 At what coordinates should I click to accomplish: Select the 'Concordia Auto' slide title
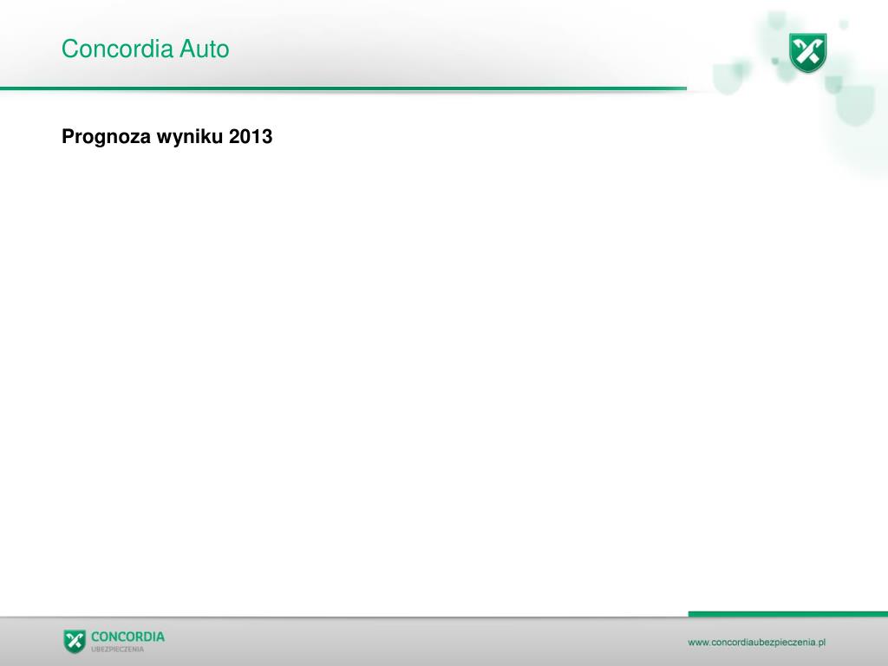click(x=146, y=49)
